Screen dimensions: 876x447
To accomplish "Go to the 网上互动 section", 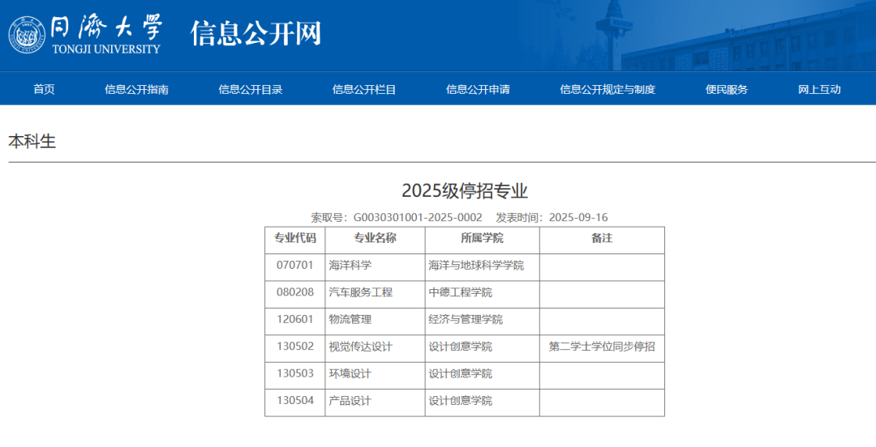I will pyautogui.click(x=819, y=90).
